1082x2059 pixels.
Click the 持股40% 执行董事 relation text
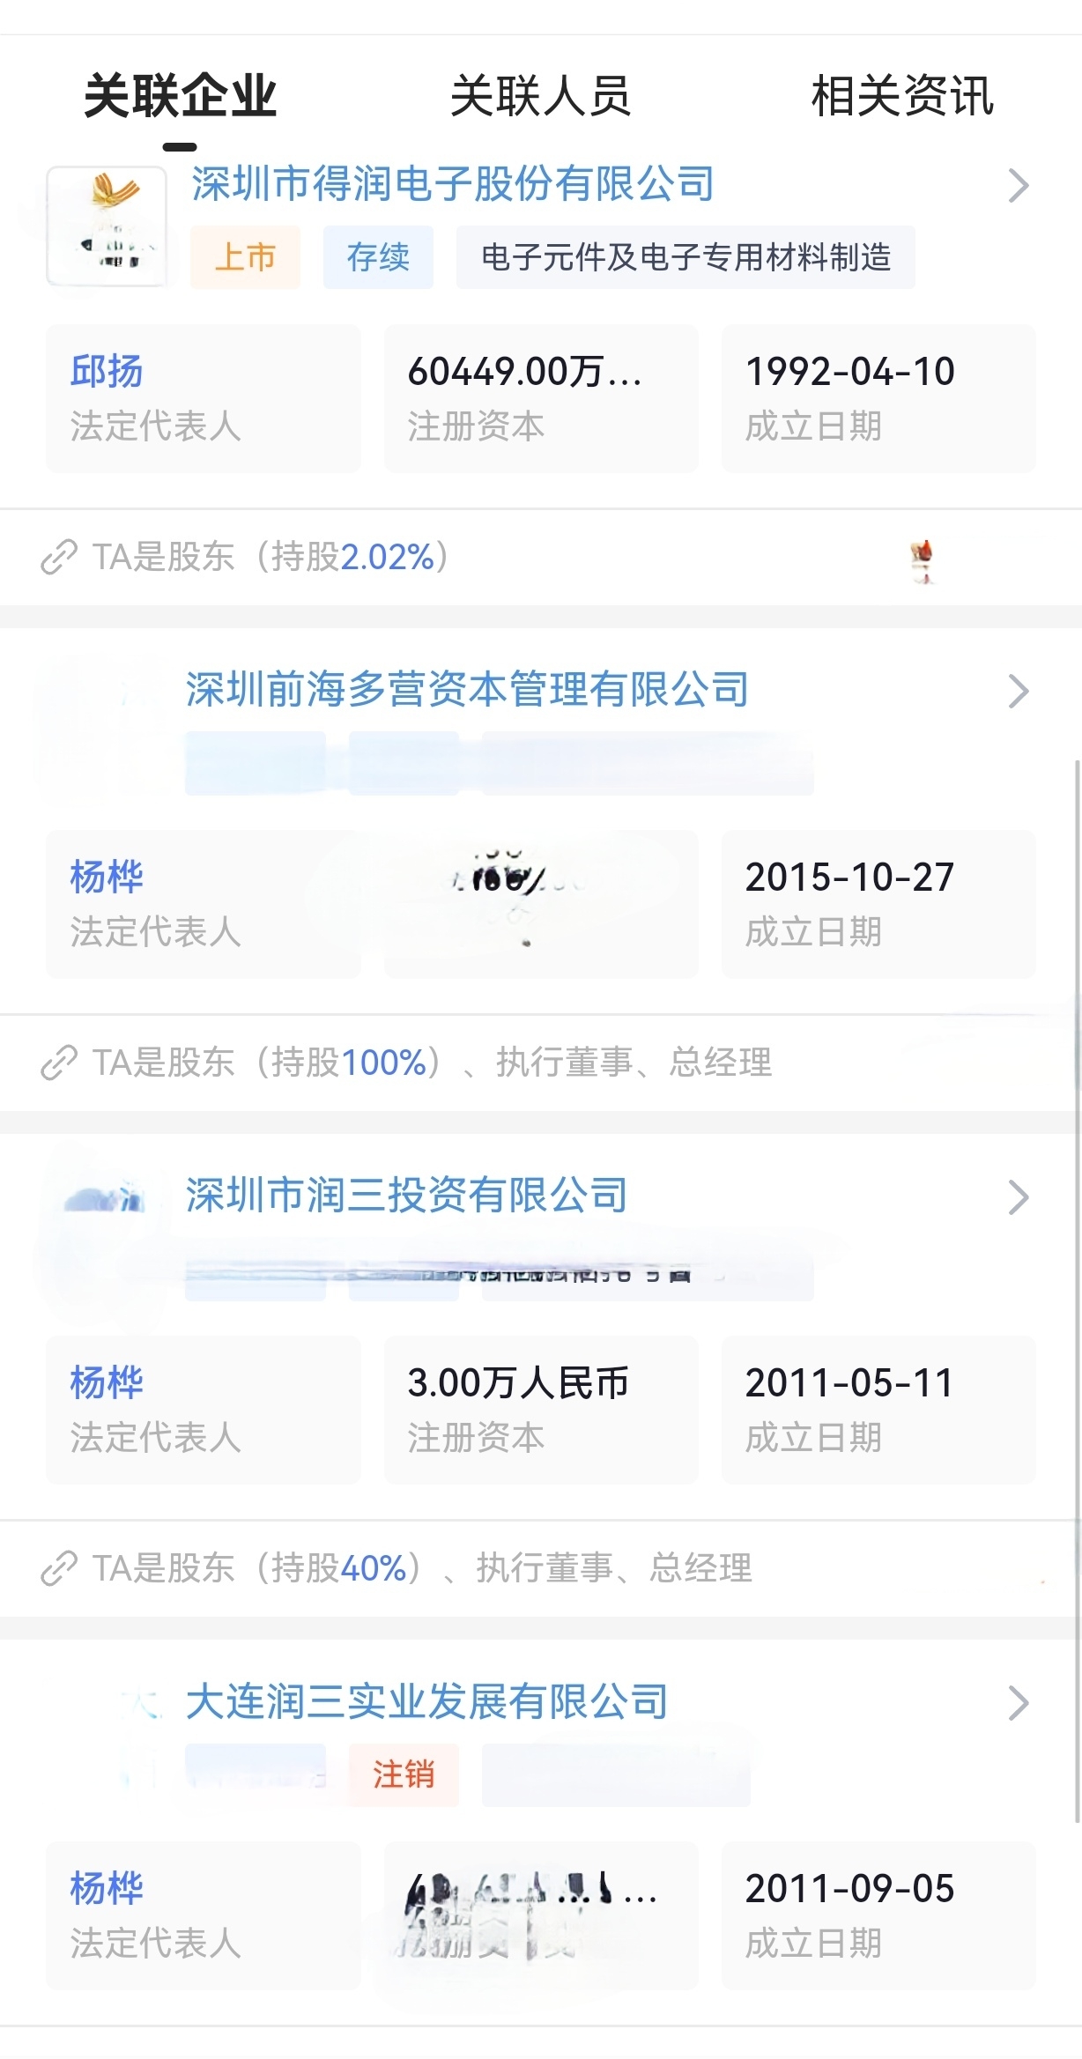tap(423, 1568)
